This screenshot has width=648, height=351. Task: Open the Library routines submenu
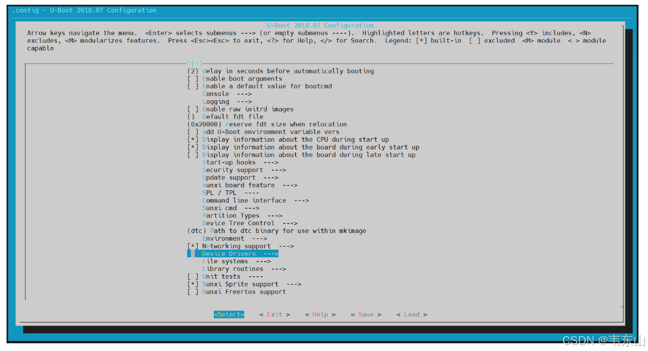[x=244, y=269]
